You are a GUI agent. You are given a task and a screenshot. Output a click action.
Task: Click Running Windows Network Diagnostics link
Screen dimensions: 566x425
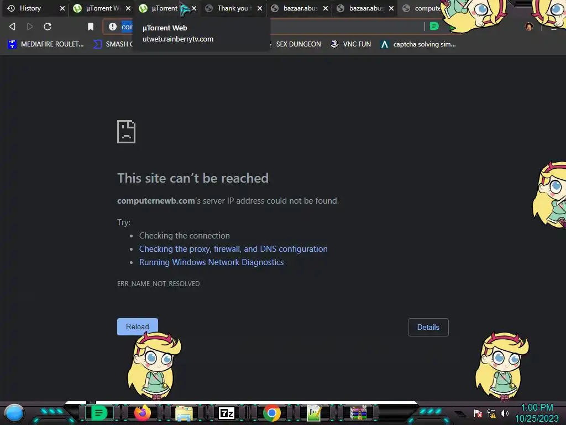(211, 262)
